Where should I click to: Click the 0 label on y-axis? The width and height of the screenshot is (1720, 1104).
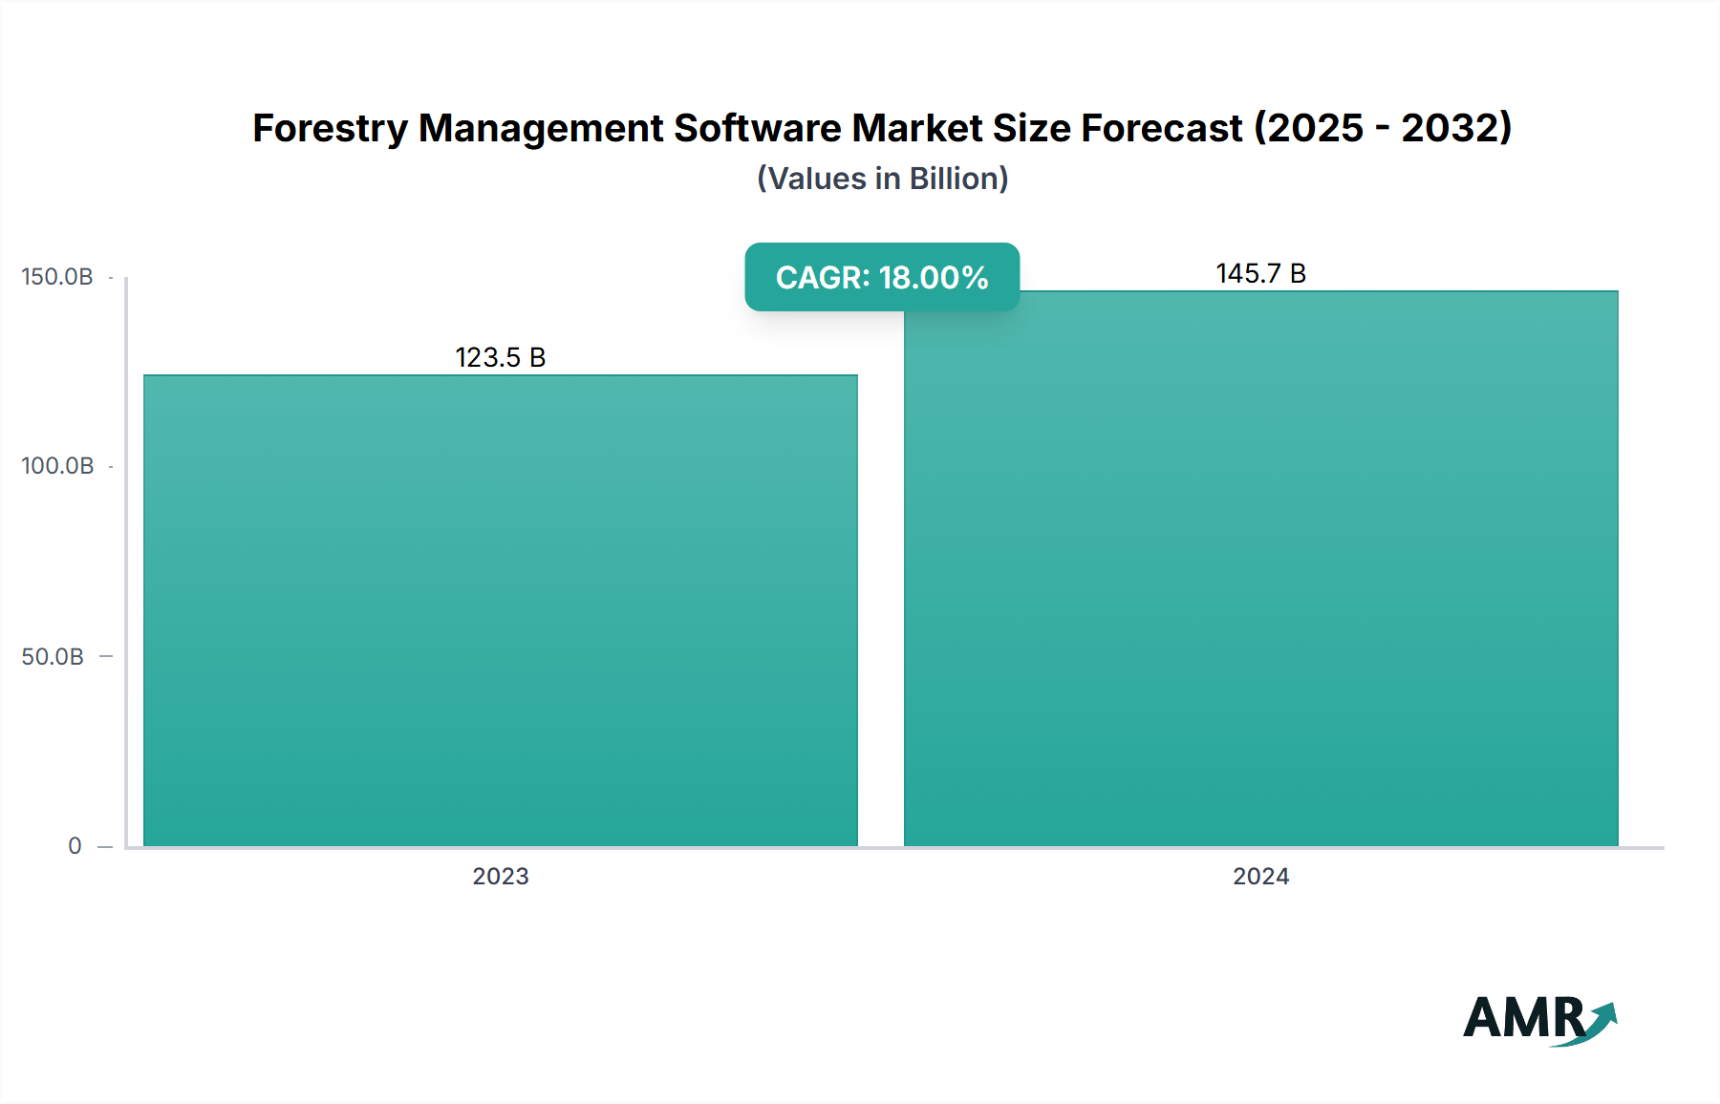tap(75, 846)
